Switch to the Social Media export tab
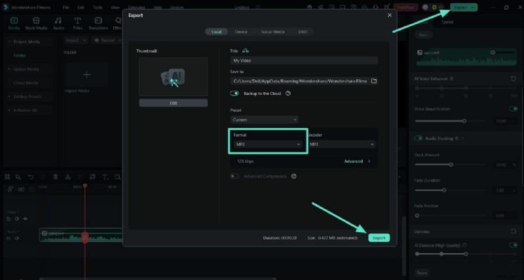This screenshot has width=524, height=280. point(272,31)
